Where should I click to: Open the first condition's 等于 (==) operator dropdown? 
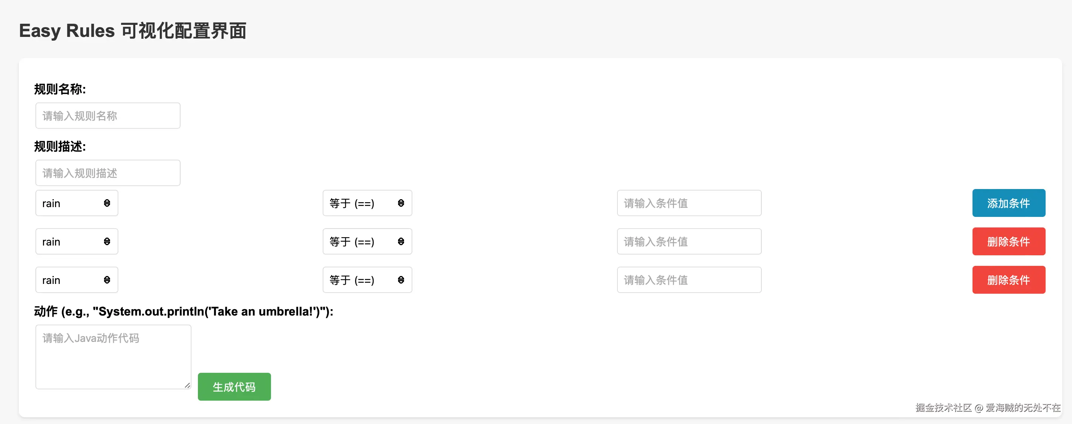click(367, 203)
